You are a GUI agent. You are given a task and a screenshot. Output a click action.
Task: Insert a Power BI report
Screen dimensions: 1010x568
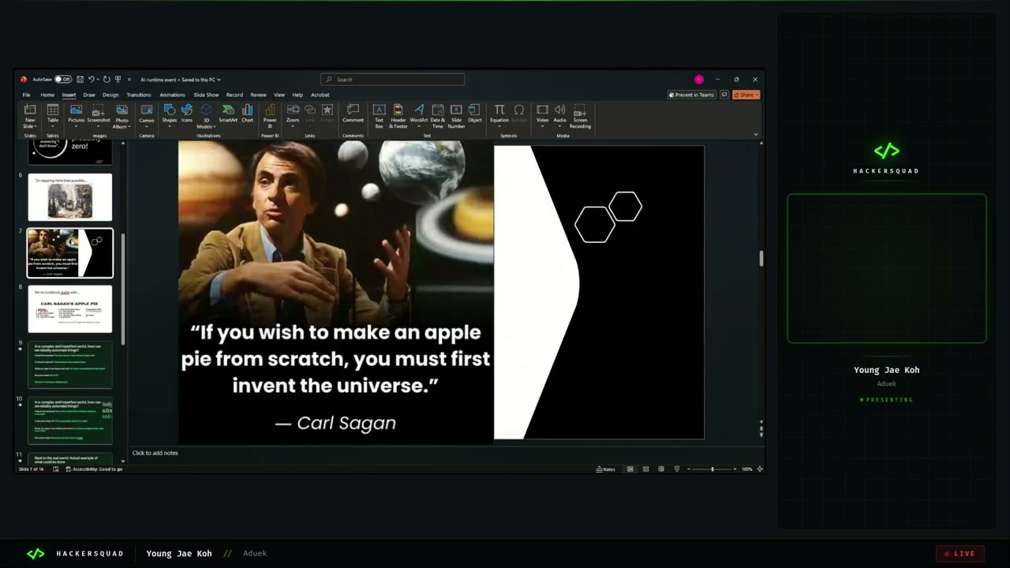click(270, 115)
